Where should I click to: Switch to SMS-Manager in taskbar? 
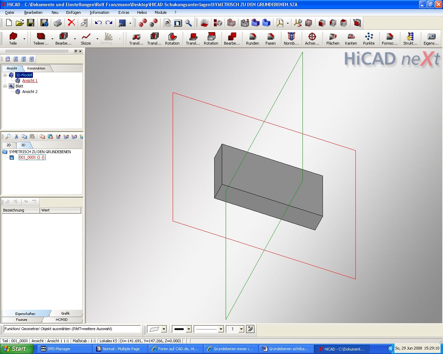65,349
